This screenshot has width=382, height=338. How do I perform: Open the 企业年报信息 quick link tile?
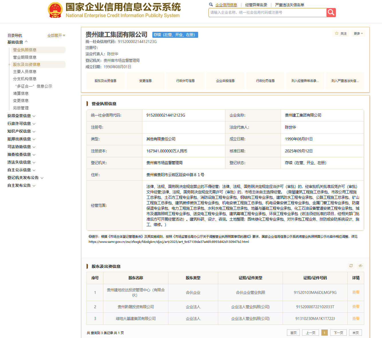pyautogui.click(x=225, y=81)
